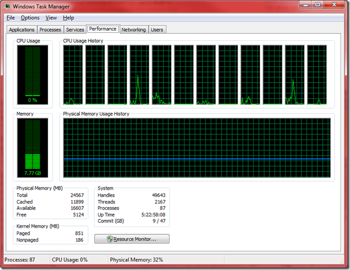This screenshot has width=350, height=270.
Task: Open the Options menu
Action: coord(30,18)
